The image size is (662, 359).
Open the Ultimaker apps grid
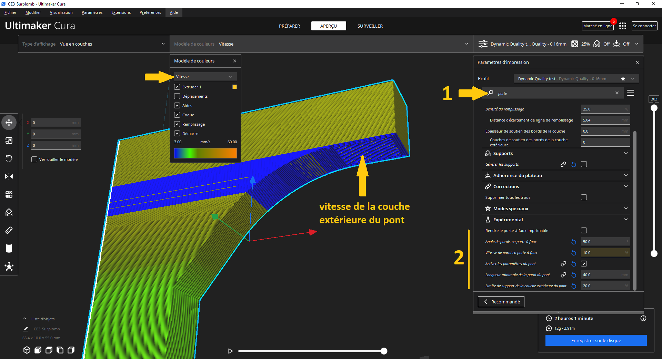click(x=622, y=26)
